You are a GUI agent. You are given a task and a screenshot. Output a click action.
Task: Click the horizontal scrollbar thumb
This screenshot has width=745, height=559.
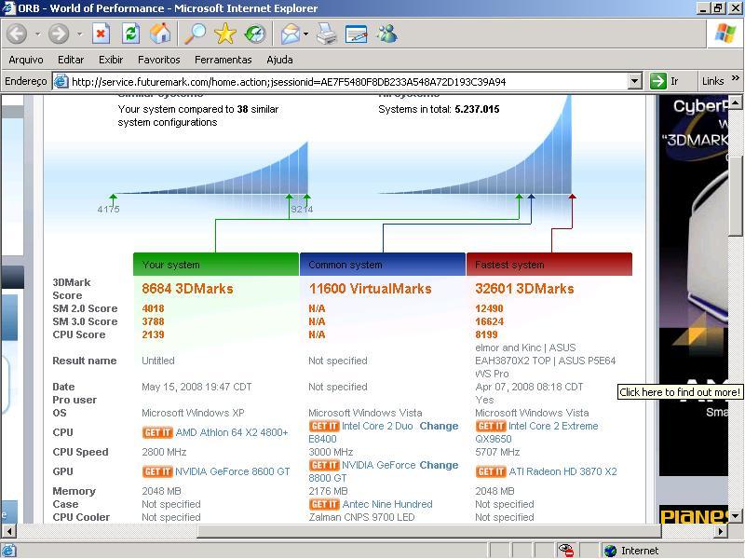coord(429,531)
